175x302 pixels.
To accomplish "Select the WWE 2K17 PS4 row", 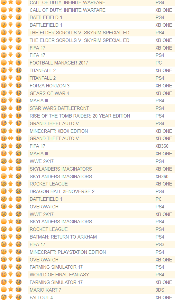I will [x=101, y=161].
